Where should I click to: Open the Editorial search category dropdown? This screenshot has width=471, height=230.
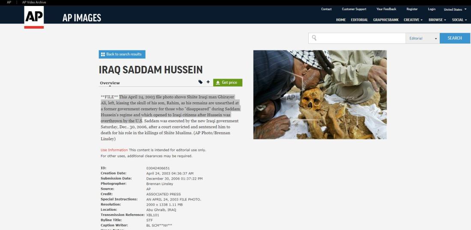click(423, 38)
